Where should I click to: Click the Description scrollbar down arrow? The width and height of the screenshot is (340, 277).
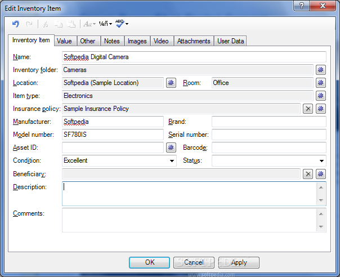pos(321,200)
